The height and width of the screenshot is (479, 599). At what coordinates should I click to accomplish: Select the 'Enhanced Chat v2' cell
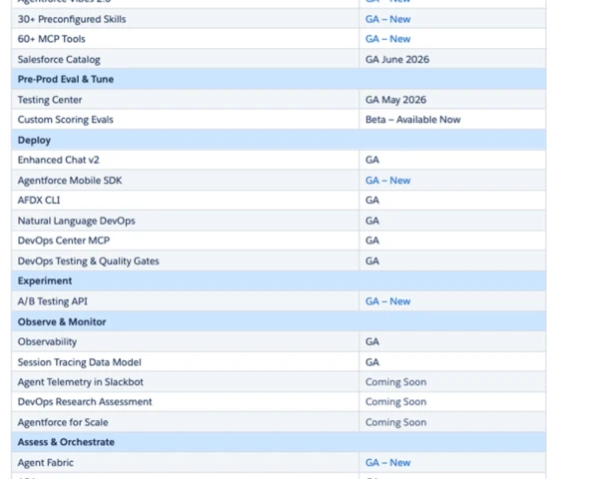coord(186,160)
